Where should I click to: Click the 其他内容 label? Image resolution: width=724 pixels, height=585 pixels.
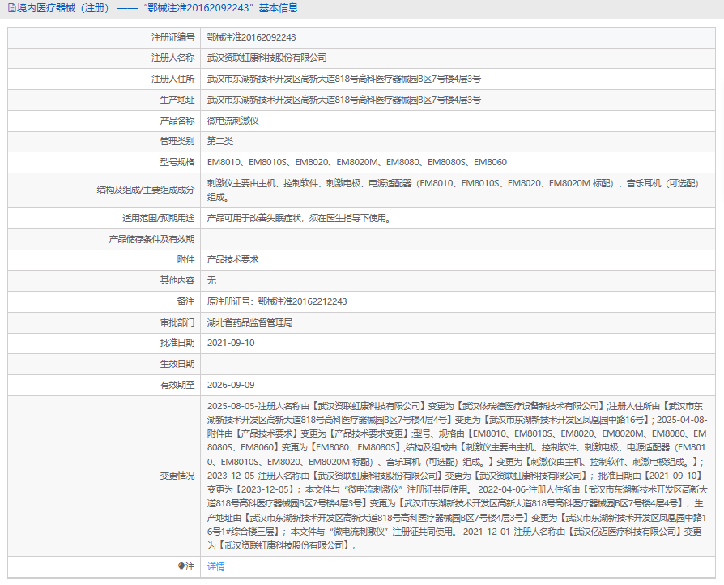tap(177, 280)
